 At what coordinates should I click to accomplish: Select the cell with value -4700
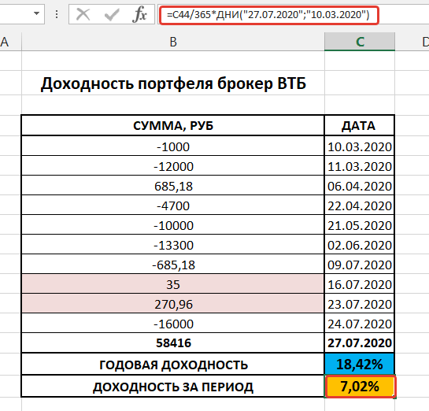click(x=173, y=205)
